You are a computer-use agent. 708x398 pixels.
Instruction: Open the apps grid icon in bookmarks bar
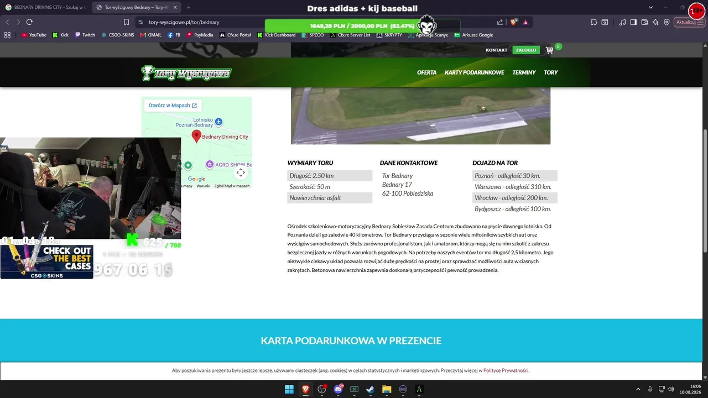click(x=7, y=35)
